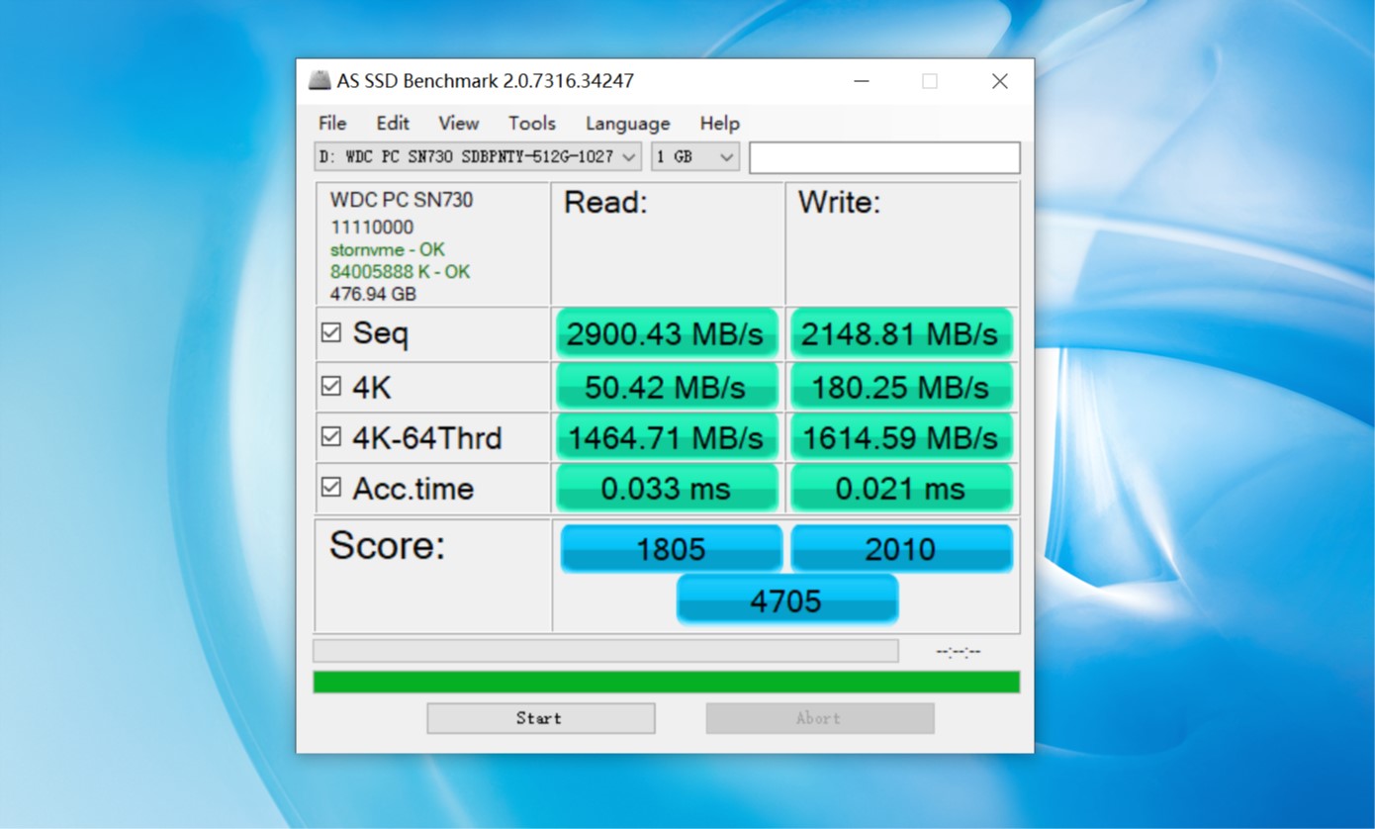This screenshot has width=1375, height=829.
Task: Toggle the Acc.time test checkbox
Action: point(331,487)
